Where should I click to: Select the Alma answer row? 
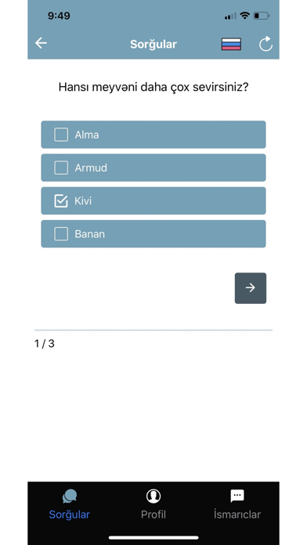coord(153,135)
